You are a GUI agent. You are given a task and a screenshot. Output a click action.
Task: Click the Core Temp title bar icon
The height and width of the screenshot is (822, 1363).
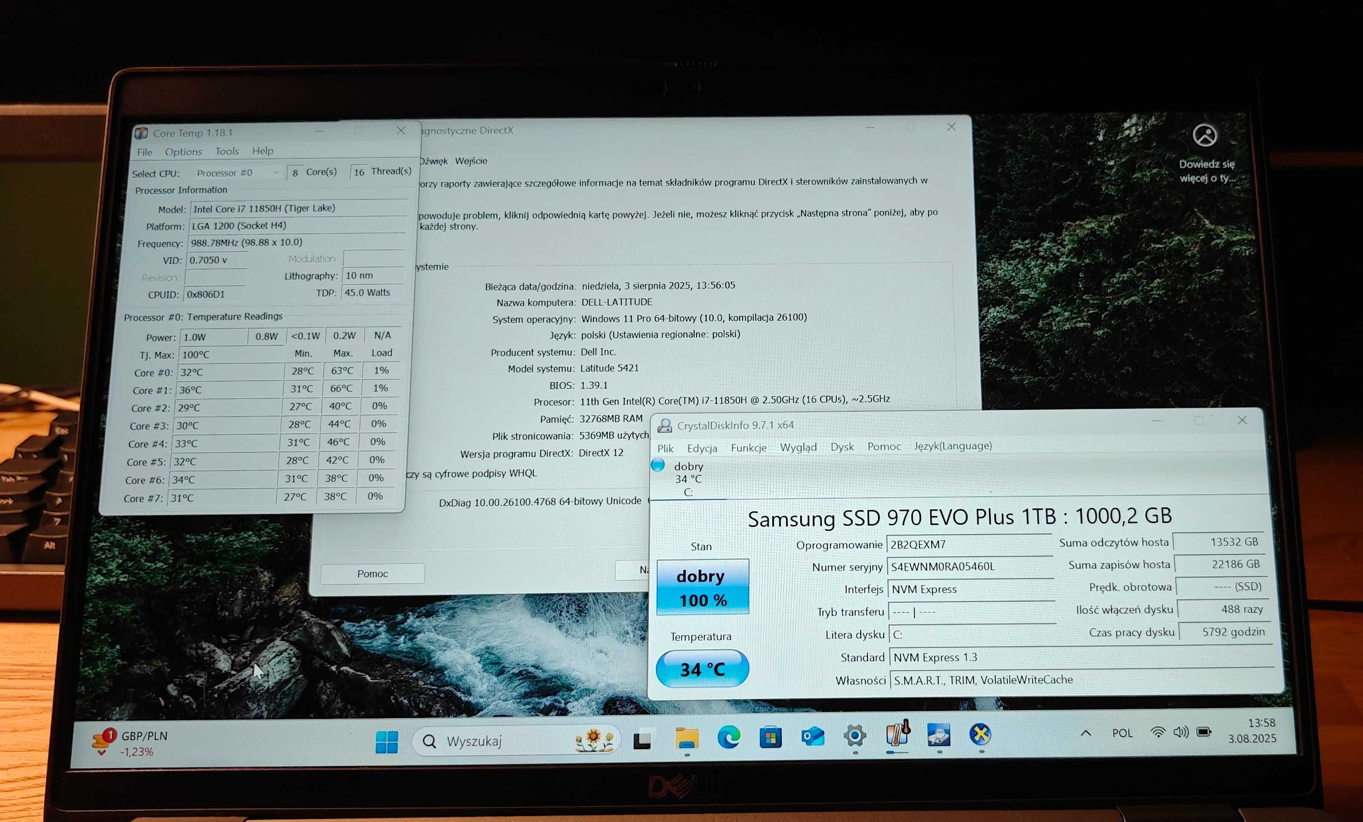141,133
